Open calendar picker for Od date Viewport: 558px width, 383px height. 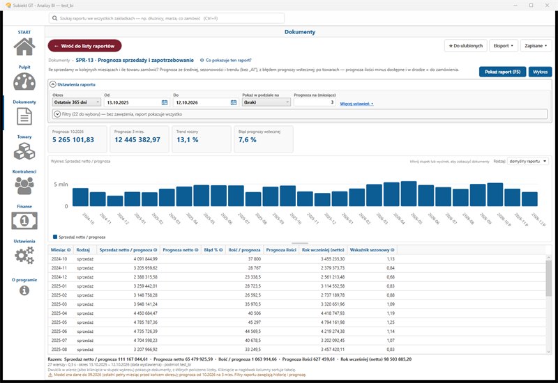165,102
